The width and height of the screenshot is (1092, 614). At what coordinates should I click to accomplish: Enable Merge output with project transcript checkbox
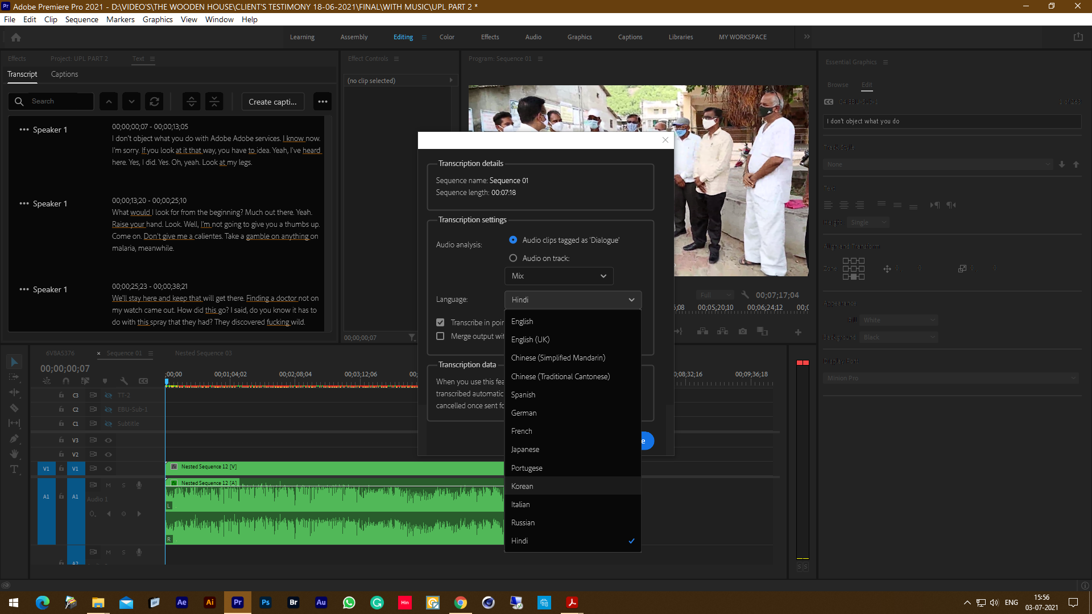point(440,335)
